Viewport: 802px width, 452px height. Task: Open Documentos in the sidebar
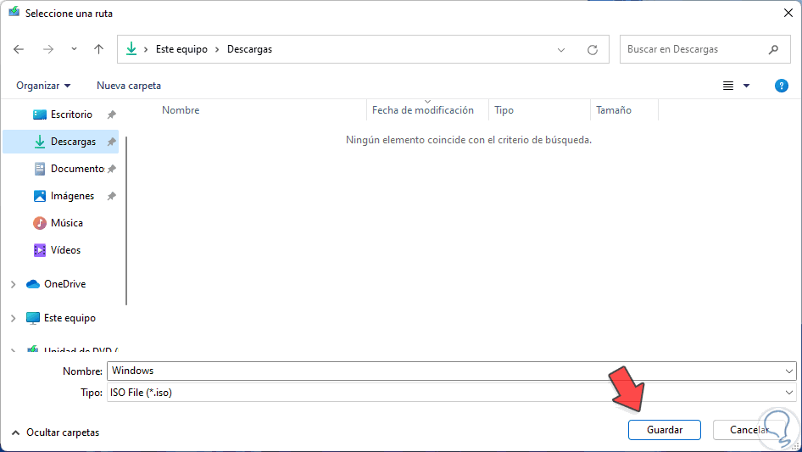point(69,169)
